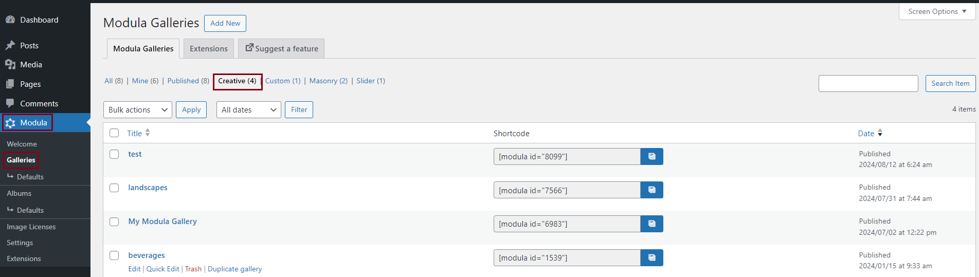Copy the shortcode for the test gallery
Screen dimensions: 979x277
[x=651, y=157]
